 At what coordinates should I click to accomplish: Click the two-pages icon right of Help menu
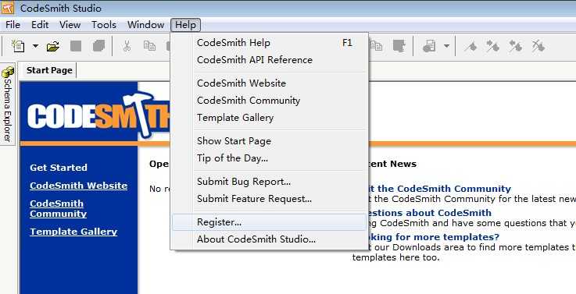tap(376, 46)
